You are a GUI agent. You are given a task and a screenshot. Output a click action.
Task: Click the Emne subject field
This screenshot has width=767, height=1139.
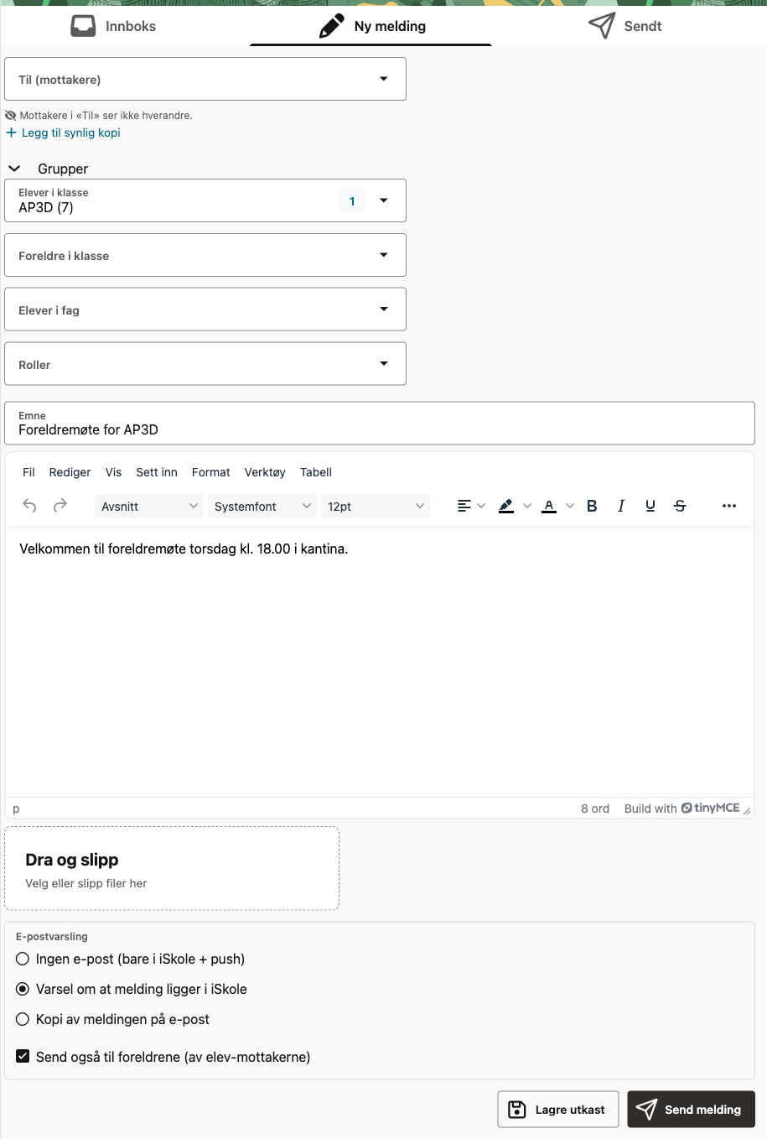(380, 423)
